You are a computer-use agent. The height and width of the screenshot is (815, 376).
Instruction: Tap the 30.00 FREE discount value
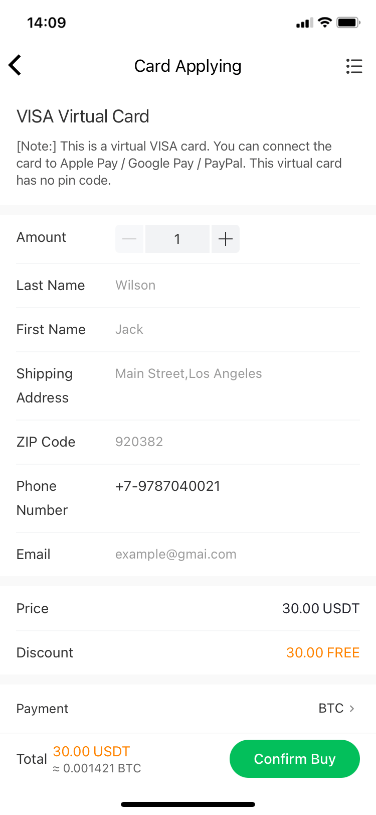[x=322, y=652]
